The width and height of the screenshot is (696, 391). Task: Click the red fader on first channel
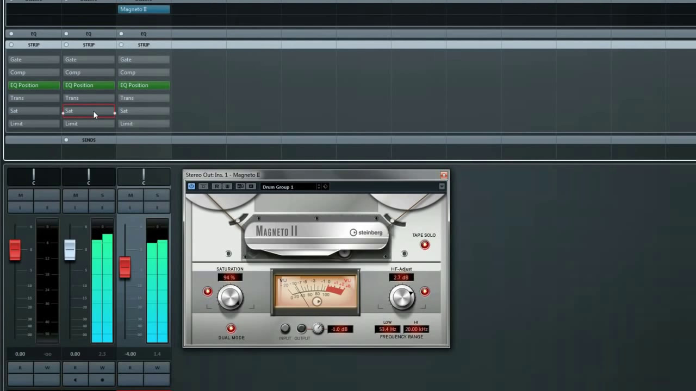tap(15, 250)
